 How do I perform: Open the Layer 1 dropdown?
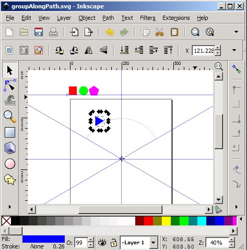click(139, 243)
